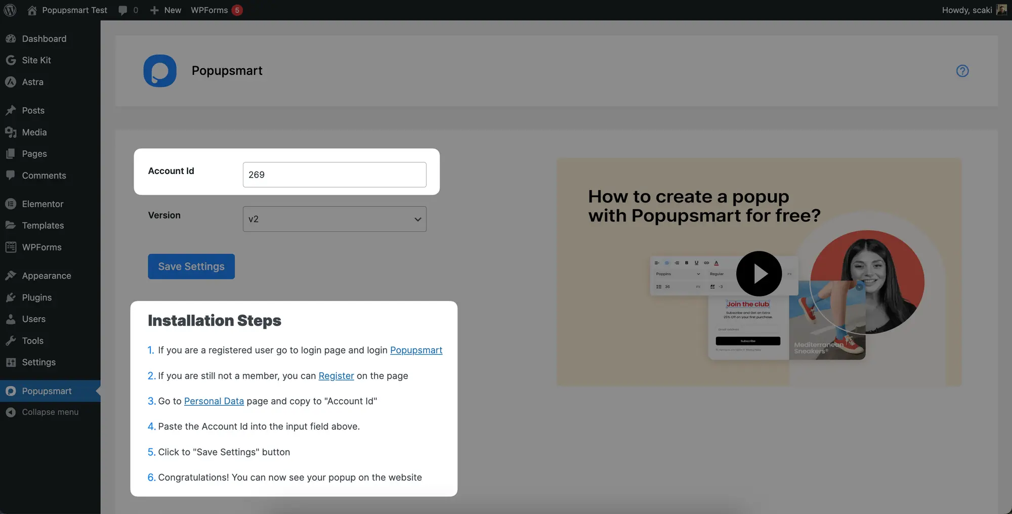
Task: Click the Posts pin icon
Action: point(11,110)
